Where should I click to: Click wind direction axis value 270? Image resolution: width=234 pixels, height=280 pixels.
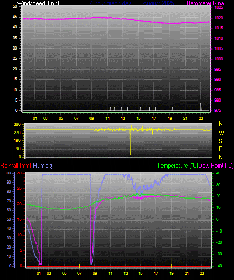click(x=17, y=133)
